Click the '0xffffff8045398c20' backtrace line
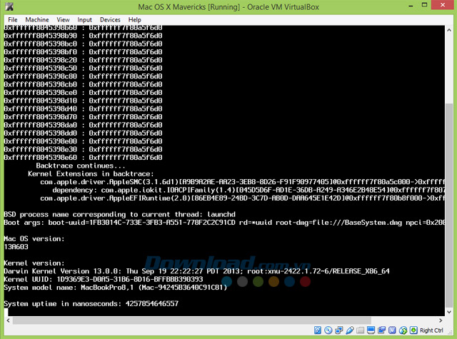 coord(83,60)
